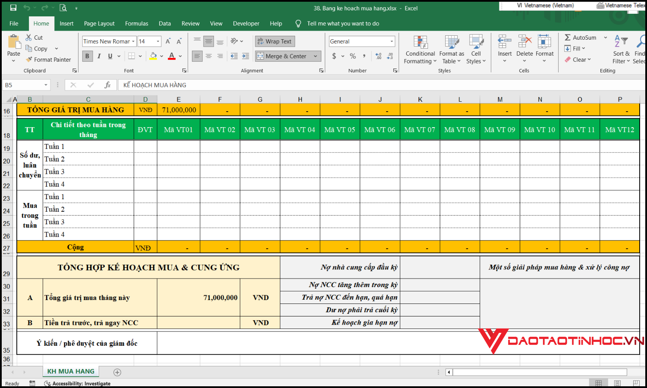Click the Increase Font Size icon
Image resolution: width=647 pixels, height=388 pixels.
[x=168, y=41]
